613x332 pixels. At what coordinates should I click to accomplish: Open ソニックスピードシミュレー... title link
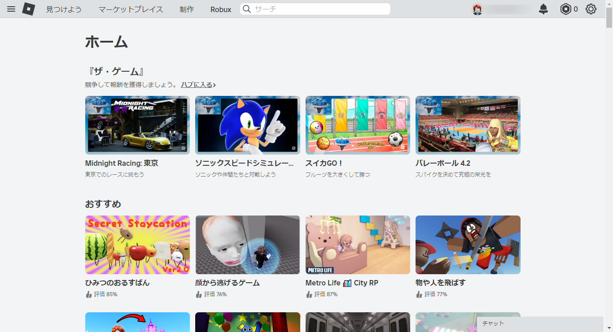pos(245,163)
